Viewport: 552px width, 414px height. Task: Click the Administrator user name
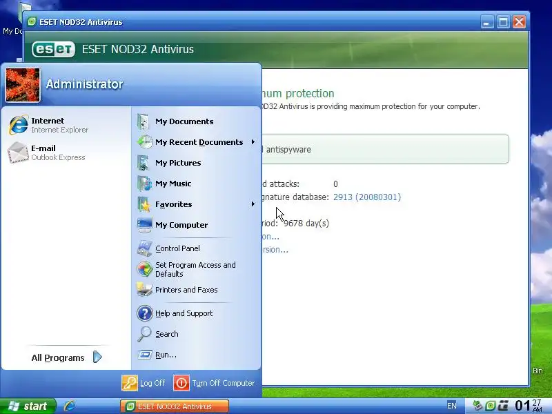(x=84, y=84)
